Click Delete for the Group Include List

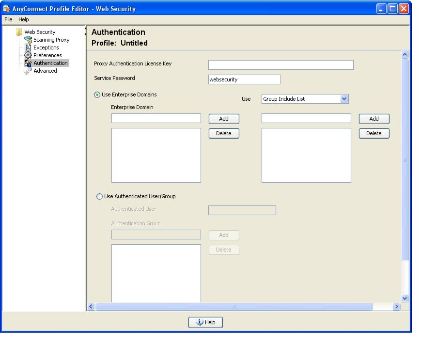click(374, 133)
